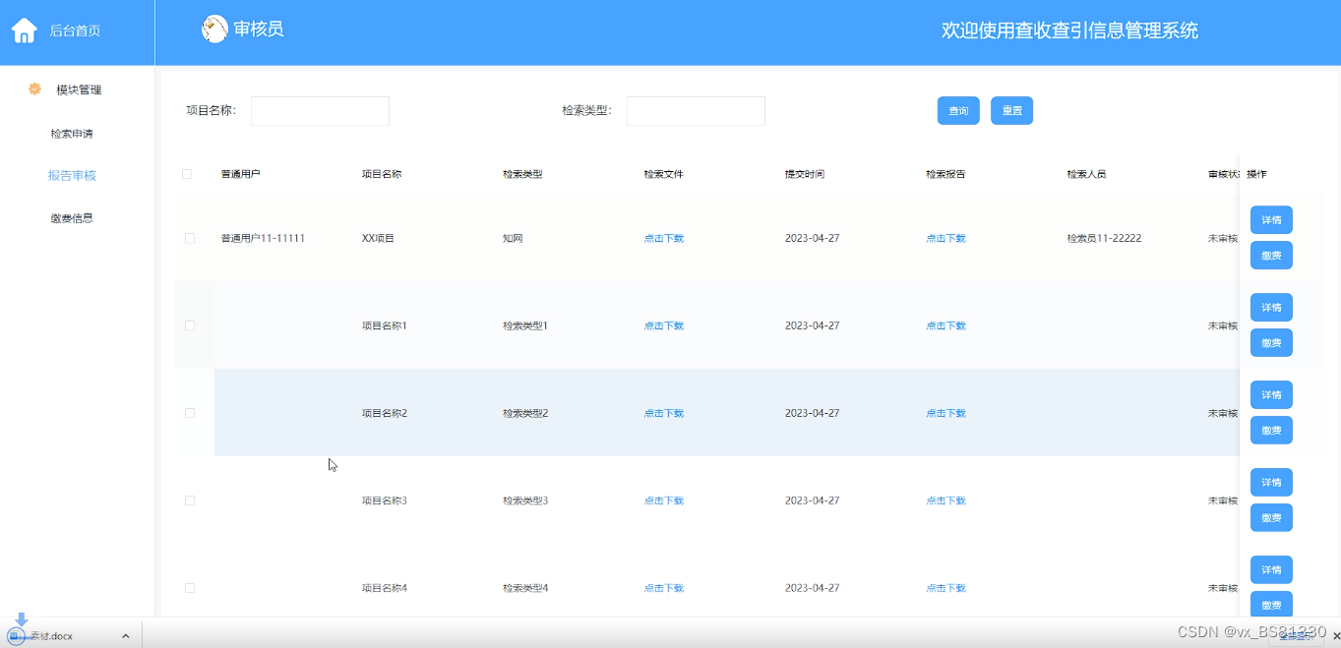This screenshot has width=1341, height=648.
Task: Open the download item options chevron
Action: [125, 636]
